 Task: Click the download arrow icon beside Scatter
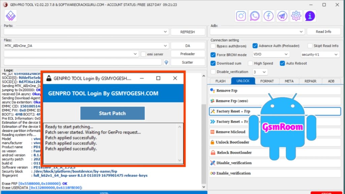[166, 62]
